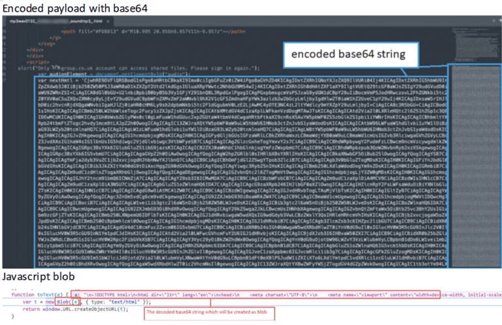Viewport: 502px width, 325px height.
Task: Click the var t = new Blob line
Action: [x=87, y=302]
